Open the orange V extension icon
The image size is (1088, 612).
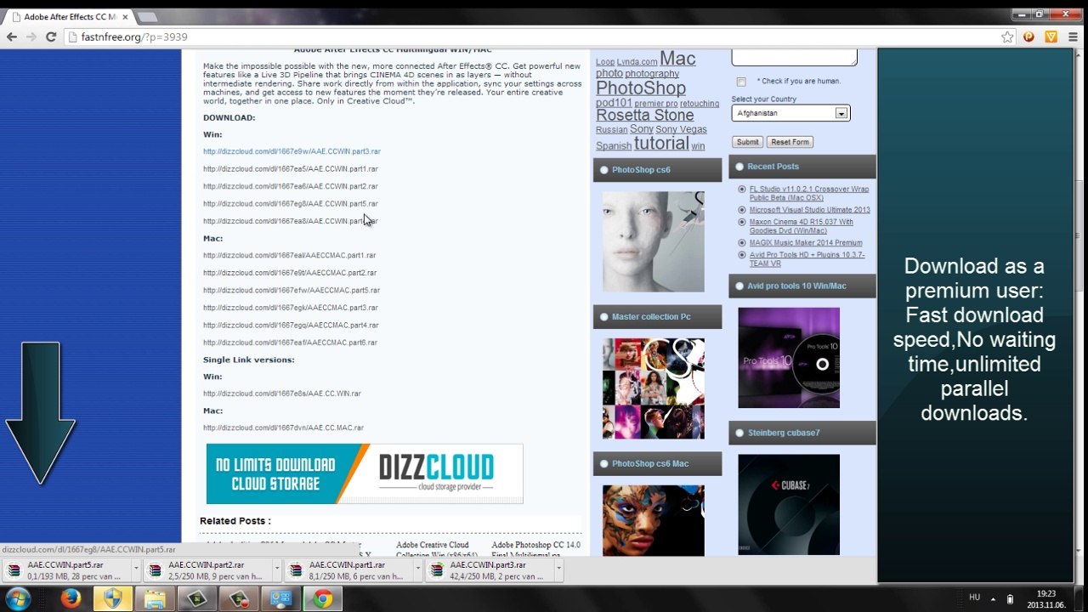coord(1051,37)
